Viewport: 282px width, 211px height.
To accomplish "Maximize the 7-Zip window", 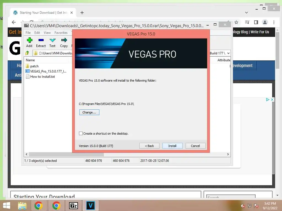I will 215,24.
